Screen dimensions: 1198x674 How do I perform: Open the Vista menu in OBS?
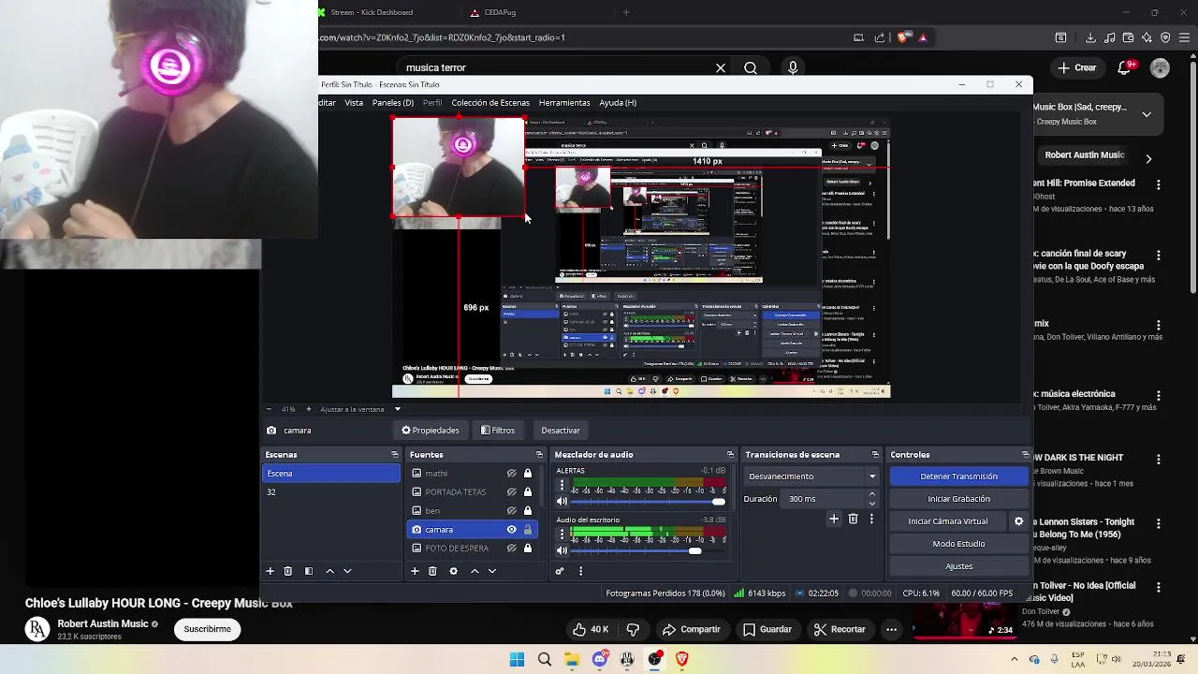[x=354, y=103]
